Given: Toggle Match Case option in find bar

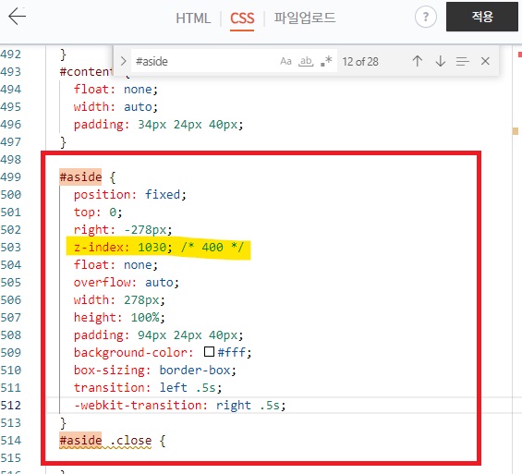Looking at the screenshot, I should 285,61.
